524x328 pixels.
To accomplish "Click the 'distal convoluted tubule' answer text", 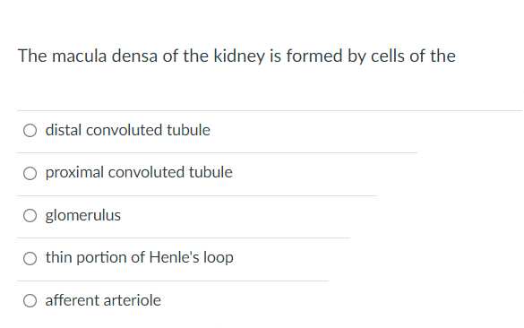I will click(x=128, y=130).
